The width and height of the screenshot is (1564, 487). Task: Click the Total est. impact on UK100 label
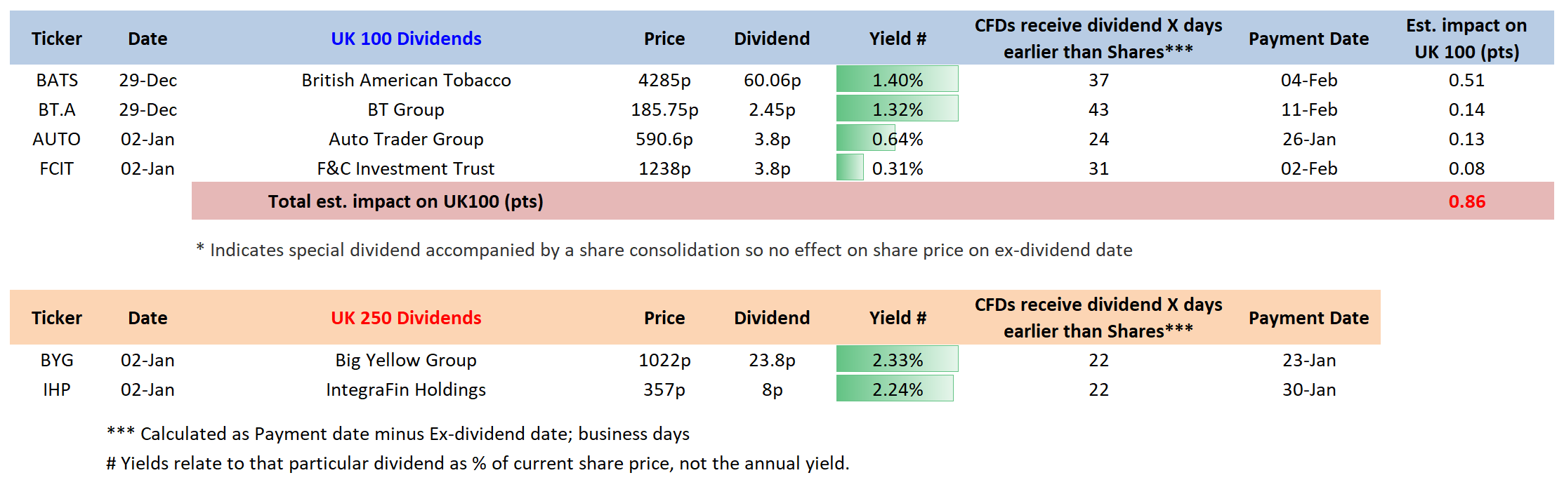point(405,201)
